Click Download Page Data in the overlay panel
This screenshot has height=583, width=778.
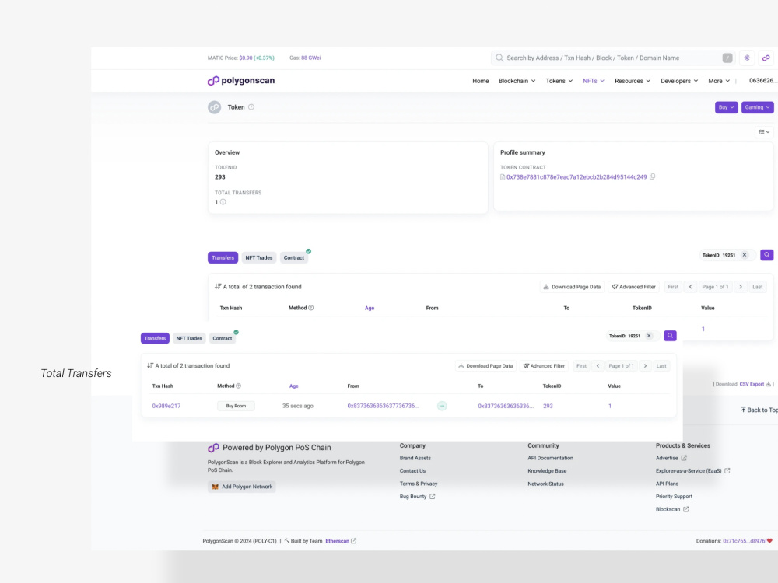[485, 366]
